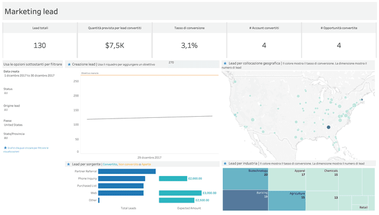Select the Web expected amount bar
Image resolution: width=379 pixels, height=215 pixels.
pos(180,193)
